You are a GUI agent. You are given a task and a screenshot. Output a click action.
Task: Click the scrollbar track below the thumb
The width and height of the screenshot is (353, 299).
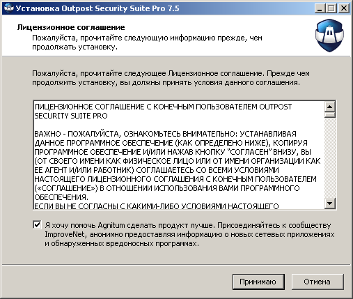pos(329,158)
